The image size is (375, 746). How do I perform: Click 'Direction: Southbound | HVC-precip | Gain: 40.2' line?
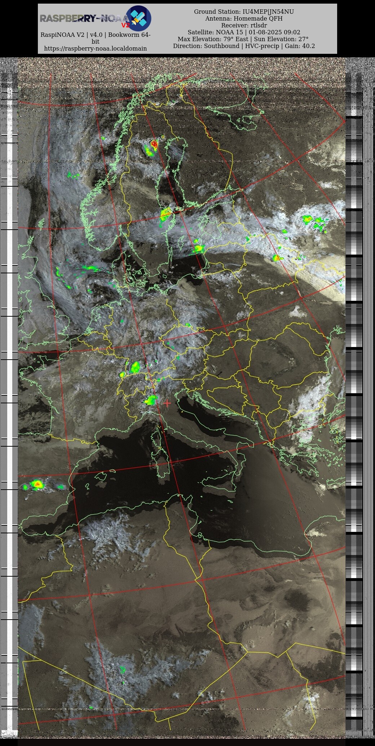click(244, 46)
